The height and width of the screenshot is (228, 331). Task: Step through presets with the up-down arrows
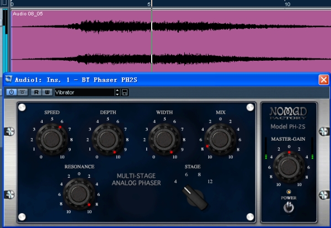[118, 92]
